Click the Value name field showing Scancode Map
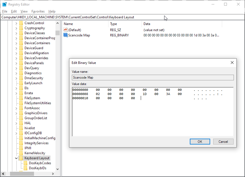The width and height of the screenshot is (245, 177). 153,78
